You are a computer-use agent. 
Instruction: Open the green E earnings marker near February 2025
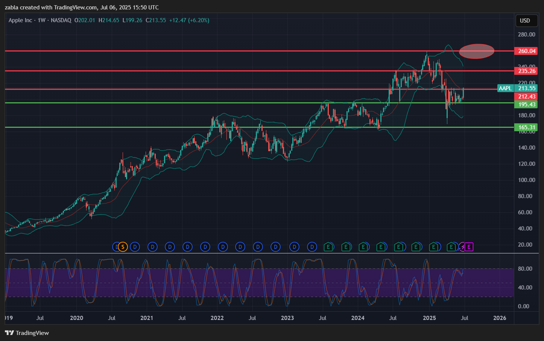433,247
